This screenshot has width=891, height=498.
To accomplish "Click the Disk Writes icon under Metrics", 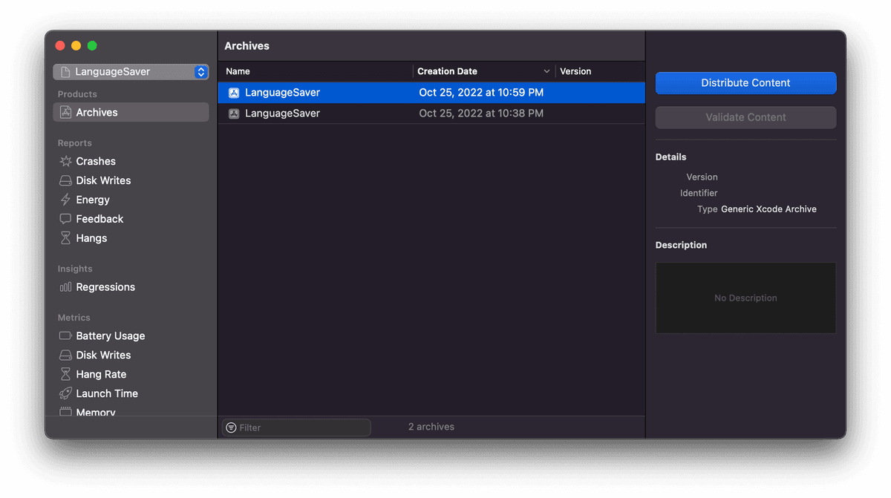I will click(x=65, y=355).
